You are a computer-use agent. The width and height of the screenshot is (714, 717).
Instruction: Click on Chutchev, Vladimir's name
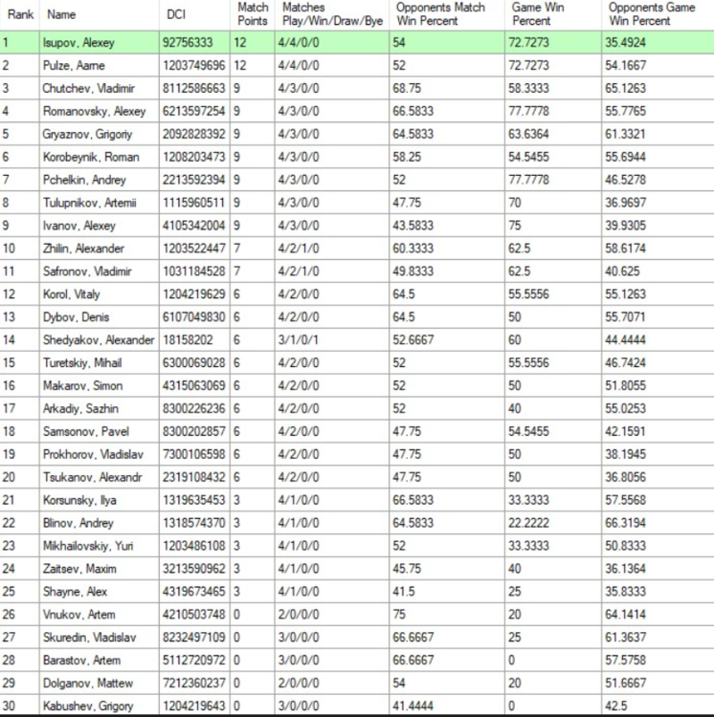coord(86,89)
